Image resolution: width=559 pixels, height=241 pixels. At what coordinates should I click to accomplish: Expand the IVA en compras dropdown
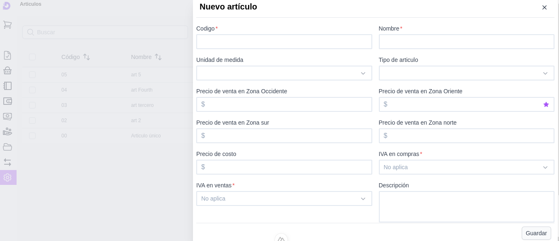466,167
